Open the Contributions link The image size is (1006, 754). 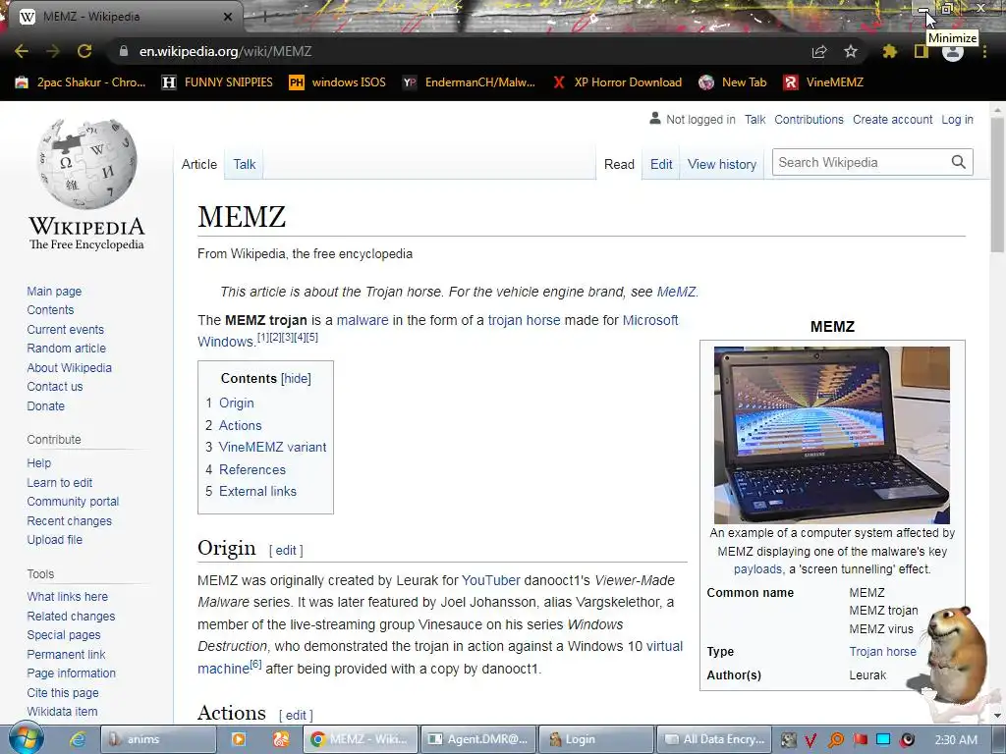[809, 119]
